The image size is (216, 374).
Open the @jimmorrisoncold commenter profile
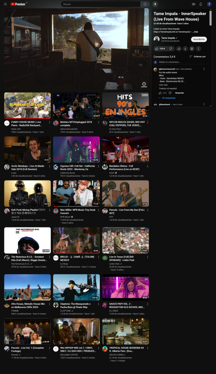(167, 69)
